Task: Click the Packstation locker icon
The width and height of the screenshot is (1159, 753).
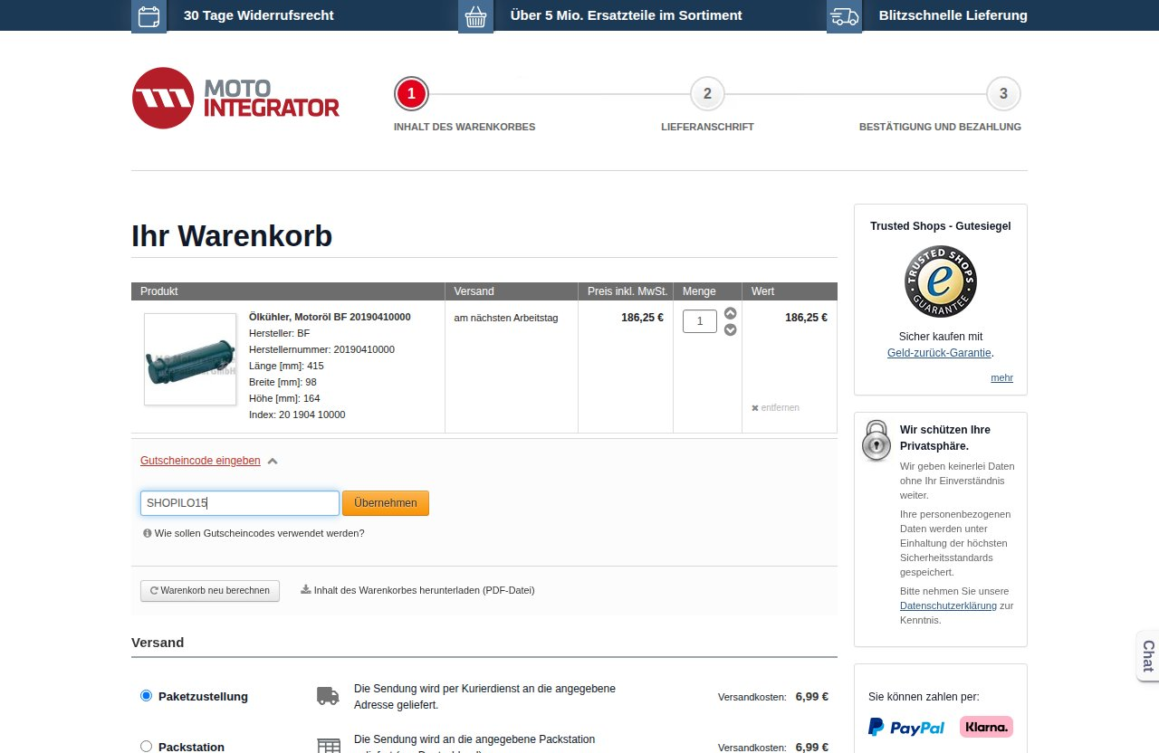Action: pos(328,746)
